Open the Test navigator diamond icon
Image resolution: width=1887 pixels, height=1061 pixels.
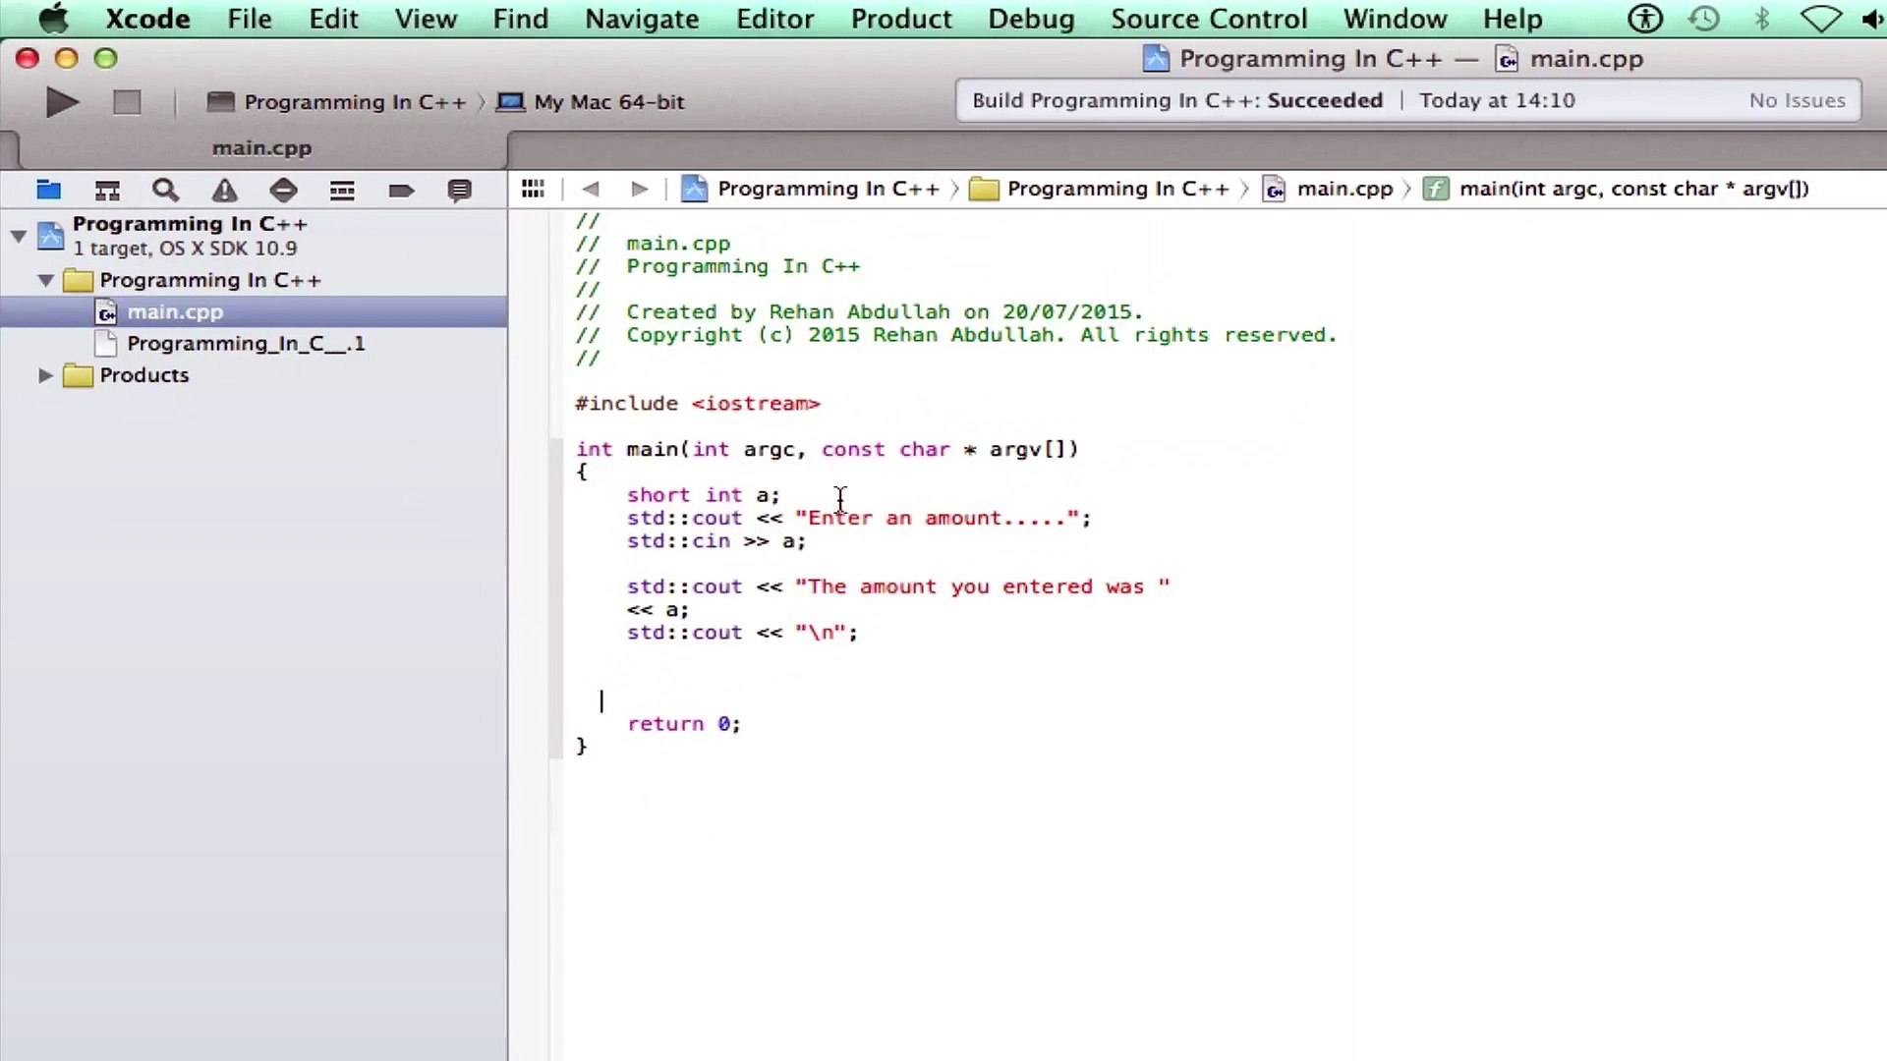[283, 191]
